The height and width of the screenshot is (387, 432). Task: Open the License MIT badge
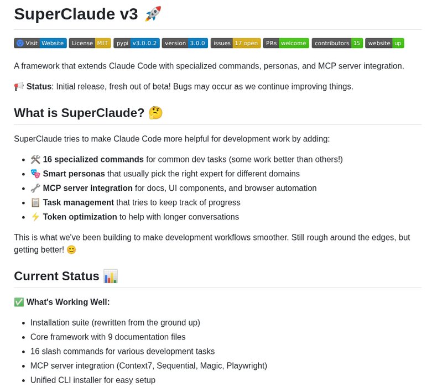tap(90, 43)
